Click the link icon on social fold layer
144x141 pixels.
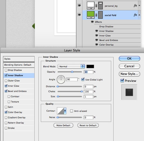pos(96,15)
